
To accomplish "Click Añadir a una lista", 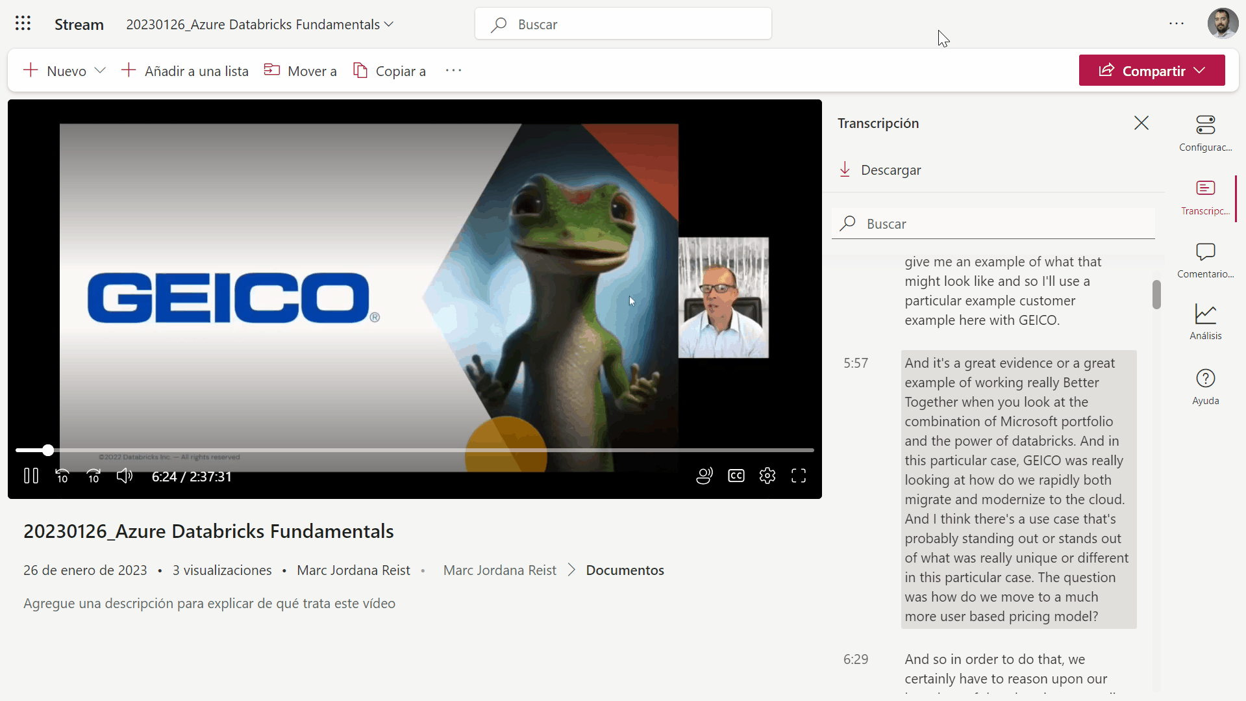I will 185,71.
